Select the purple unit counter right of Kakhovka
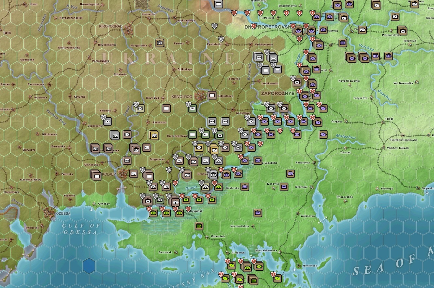The width and height of the screenshot is (434, 288). pos(245,187)
